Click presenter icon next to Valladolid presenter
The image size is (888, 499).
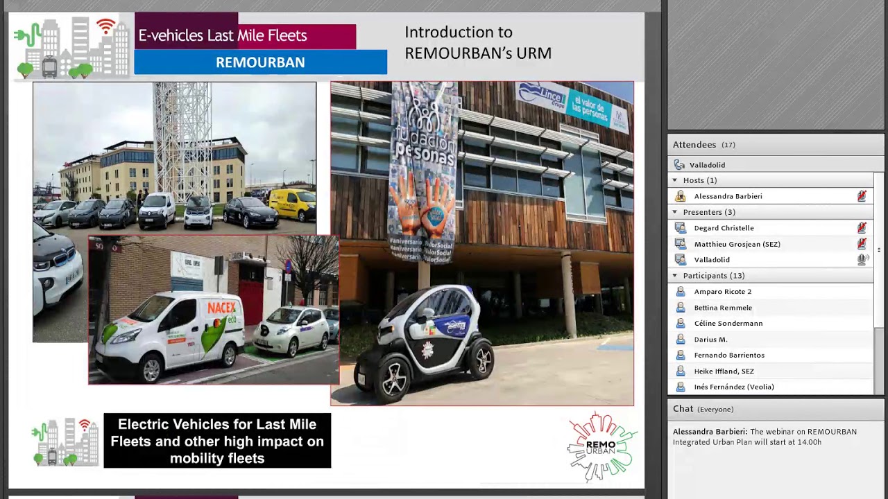pyautogui.click(x=680, y=260)
